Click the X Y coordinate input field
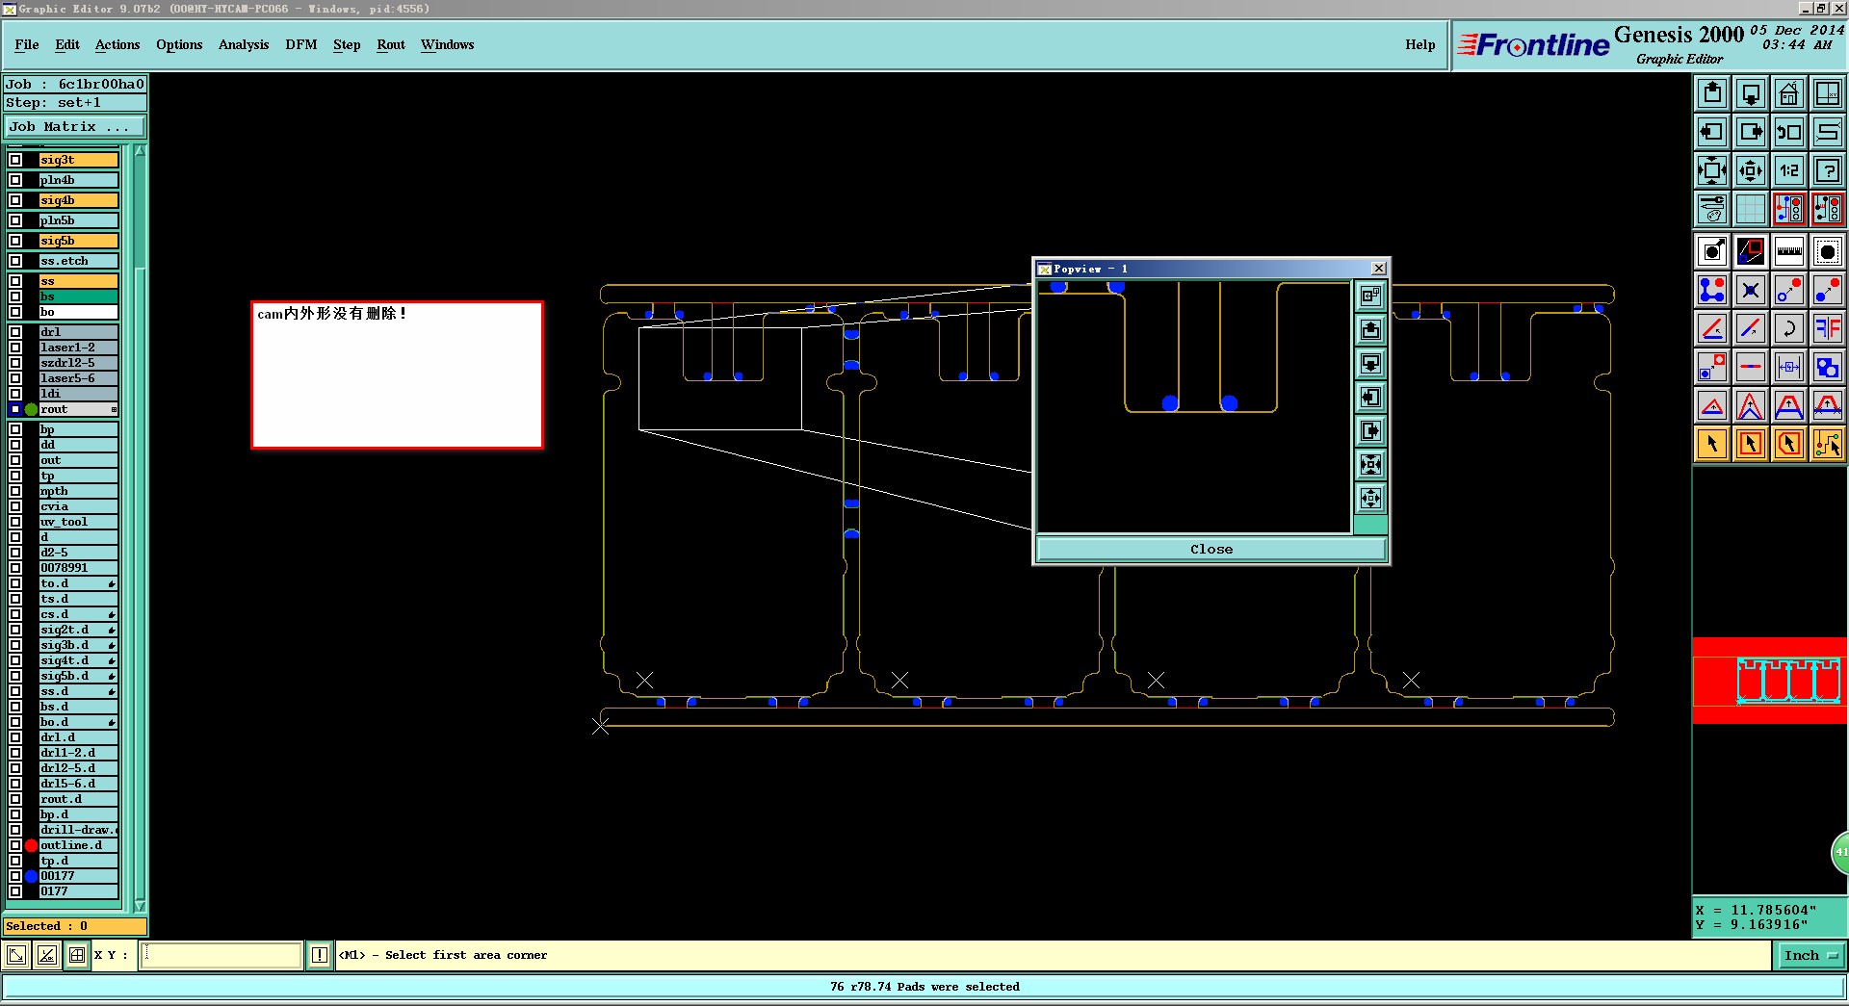This screenshot has height=1006, width=1849. [x=221, y=955]
